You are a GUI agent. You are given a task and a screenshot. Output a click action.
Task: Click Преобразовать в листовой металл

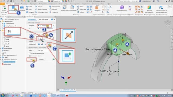point(161,9)
